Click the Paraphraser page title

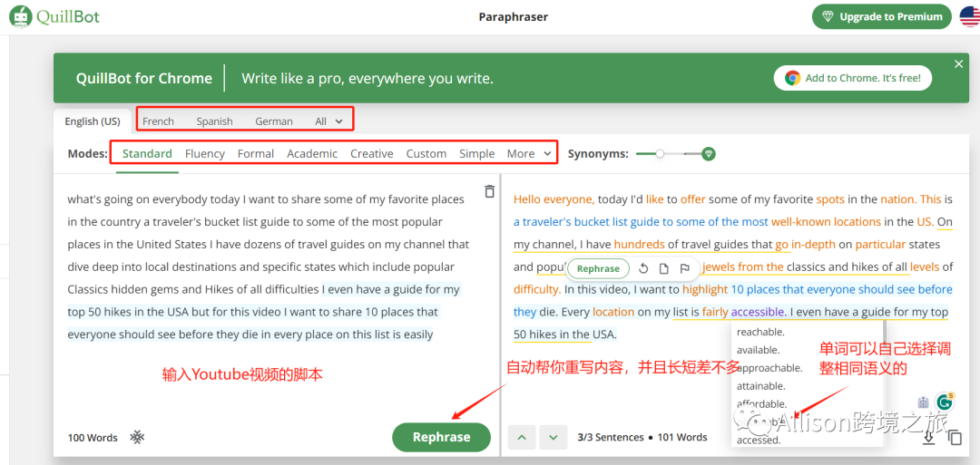(x=513, y=17)
